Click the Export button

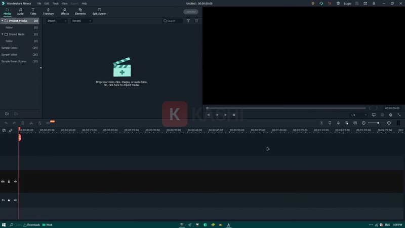(191, 12)
